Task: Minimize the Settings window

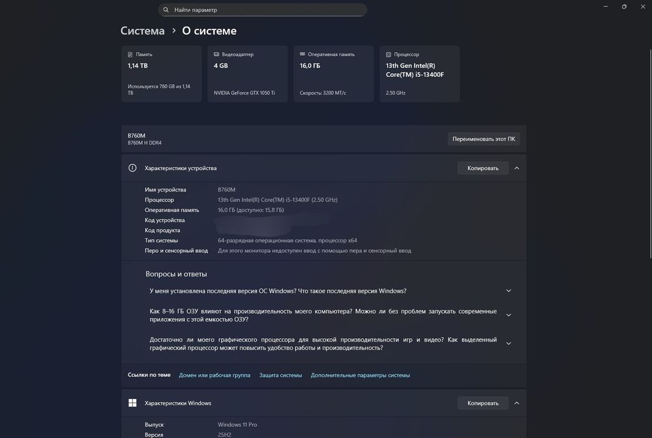Action: tap(606, 7)
